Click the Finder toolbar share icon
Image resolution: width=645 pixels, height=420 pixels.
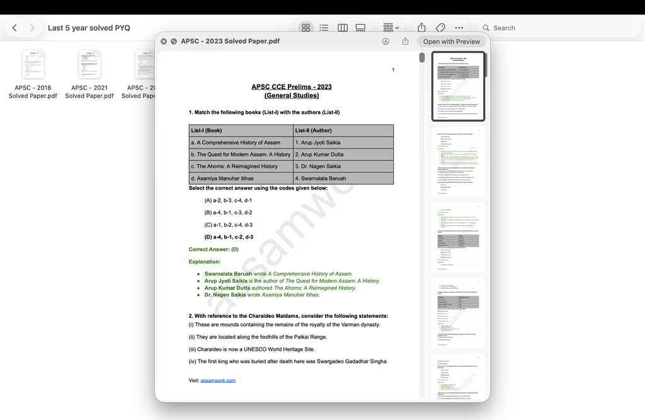pyautogui.click(x=421, y=28)
